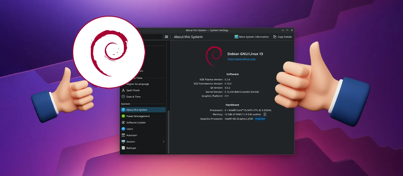Click the titlebar shade arrow
Screen dimensions: 403x176
tap(283, 30)
